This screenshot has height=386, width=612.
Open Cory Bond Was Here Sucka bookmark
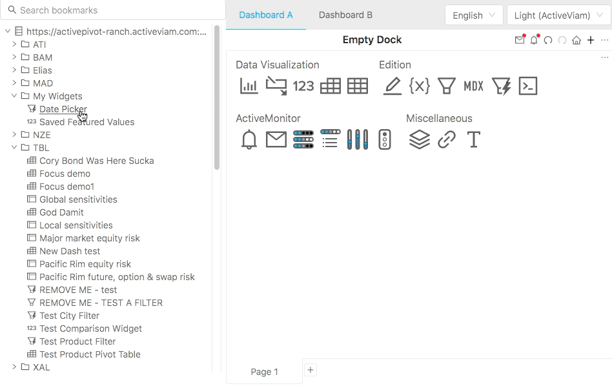(96, 161)
